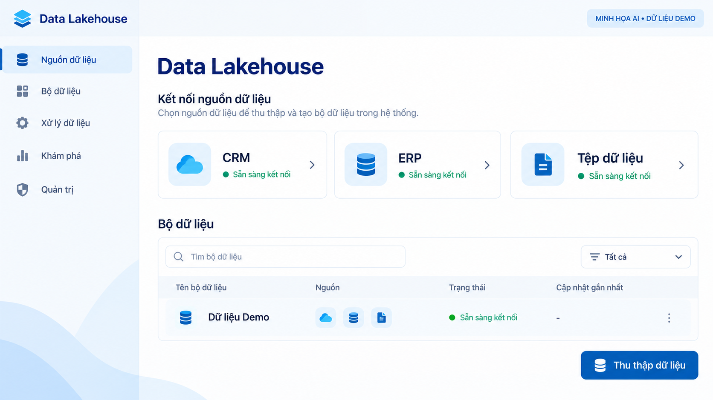Click the ERP database icon
This screenshot has height=400, width=713.
pos(366,164)
